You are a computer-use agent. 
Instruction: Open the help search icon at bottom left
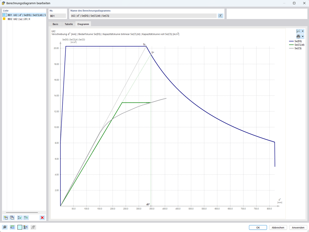5,227
